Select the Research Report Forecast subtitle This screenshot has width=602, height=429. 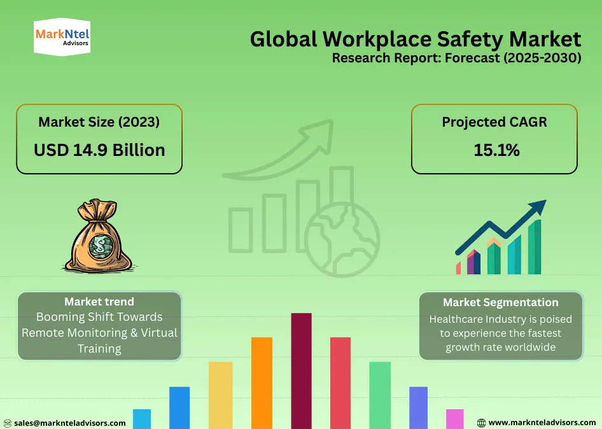tap(456, 58)
